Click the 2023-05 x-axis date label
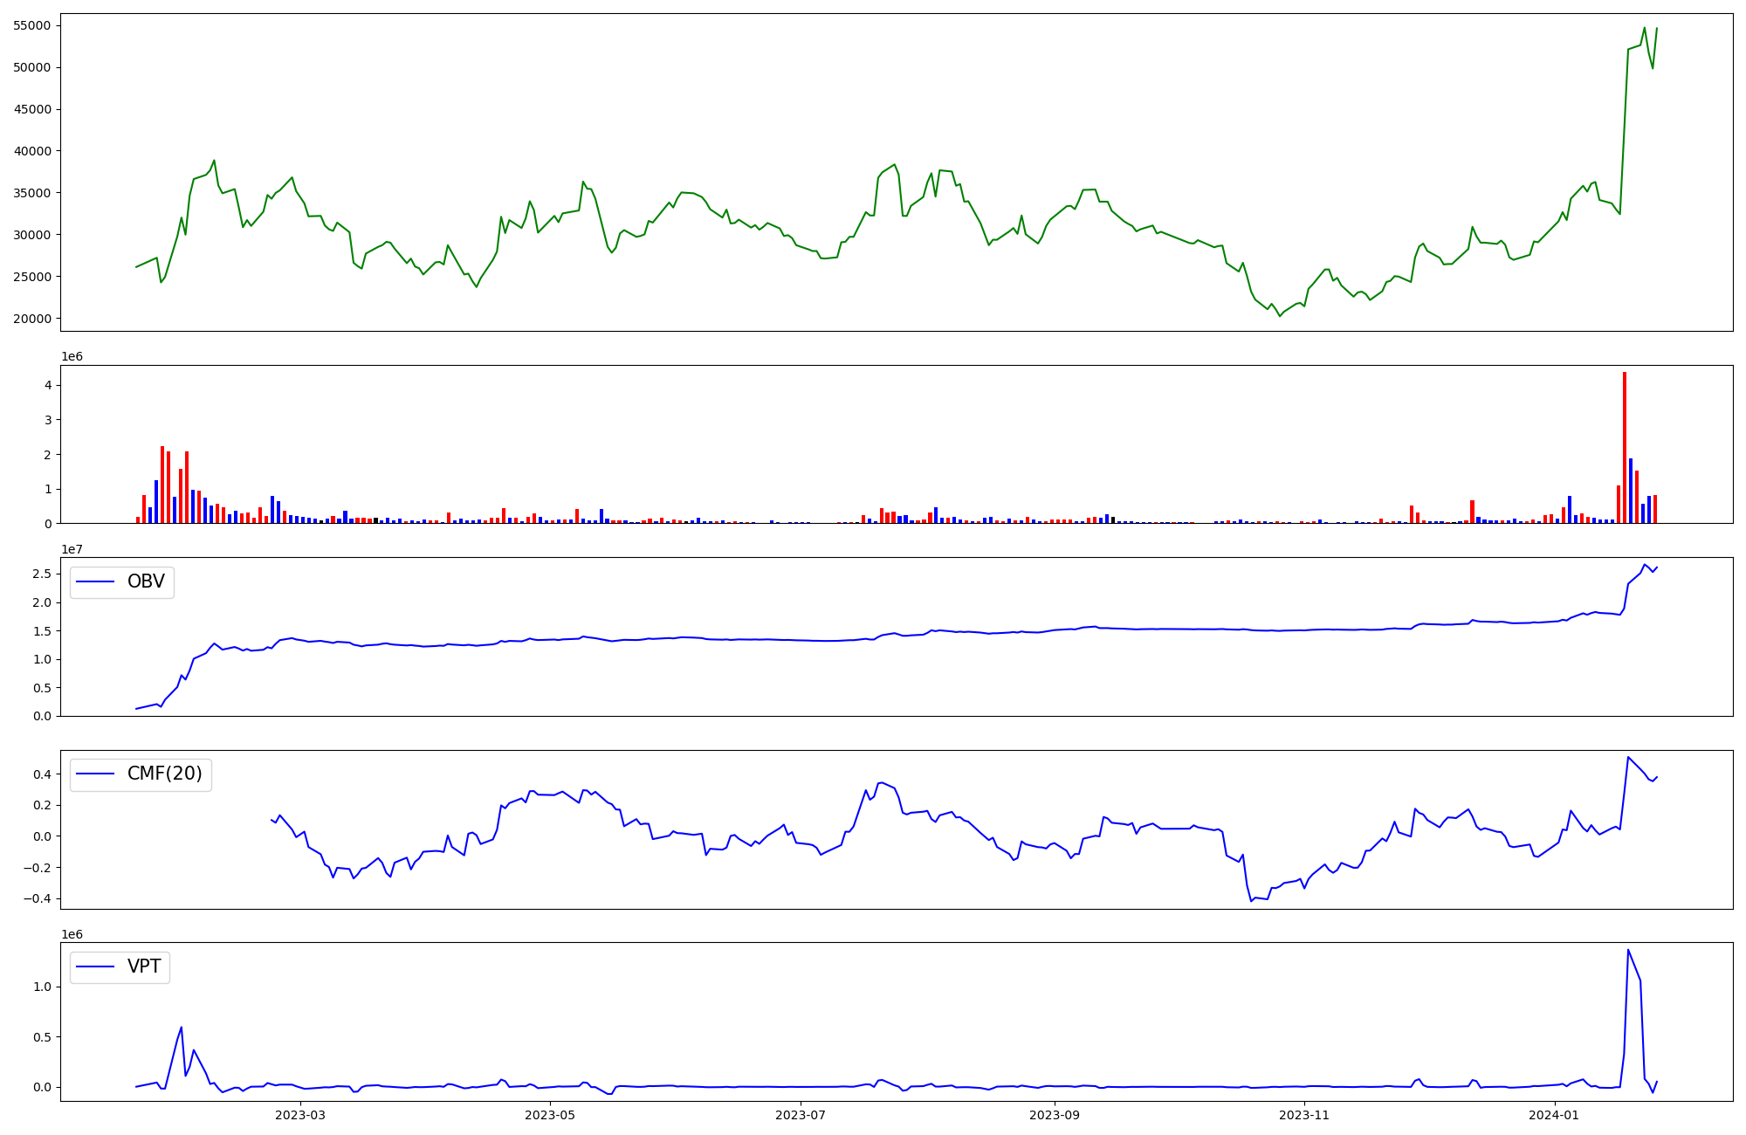This screenshot has height=1135, width=1746. click(x=551, y=1115)
